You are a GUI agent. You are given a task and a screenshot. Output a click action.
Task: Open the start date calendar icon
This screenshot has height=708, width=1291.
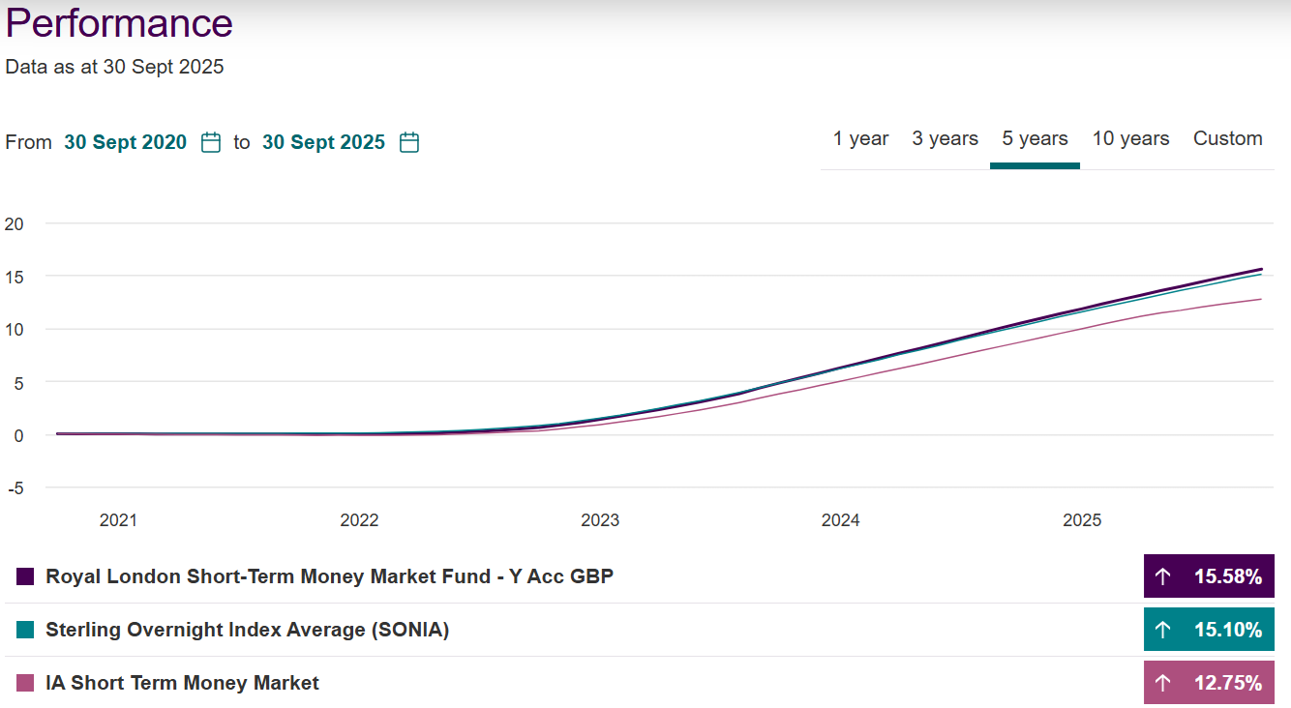pyautogui.click(x=211, y=142)
